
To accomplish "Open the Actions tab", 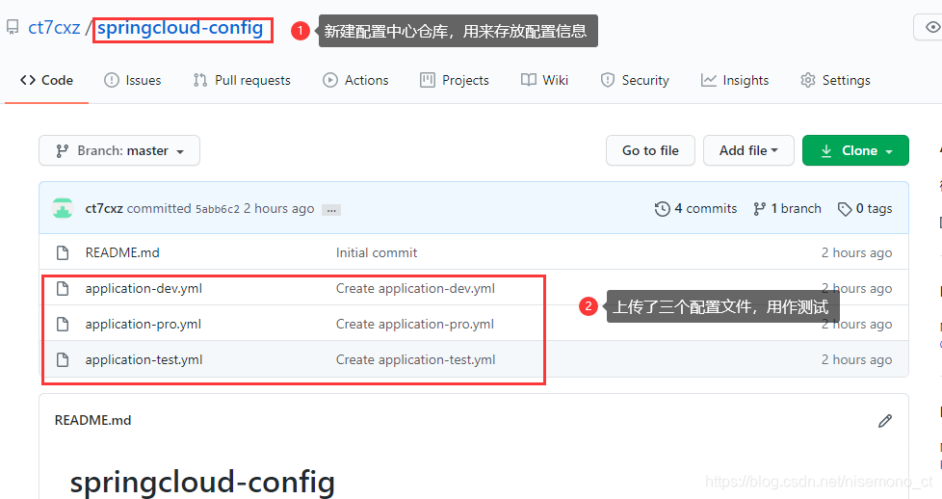I will pos(355,80).
